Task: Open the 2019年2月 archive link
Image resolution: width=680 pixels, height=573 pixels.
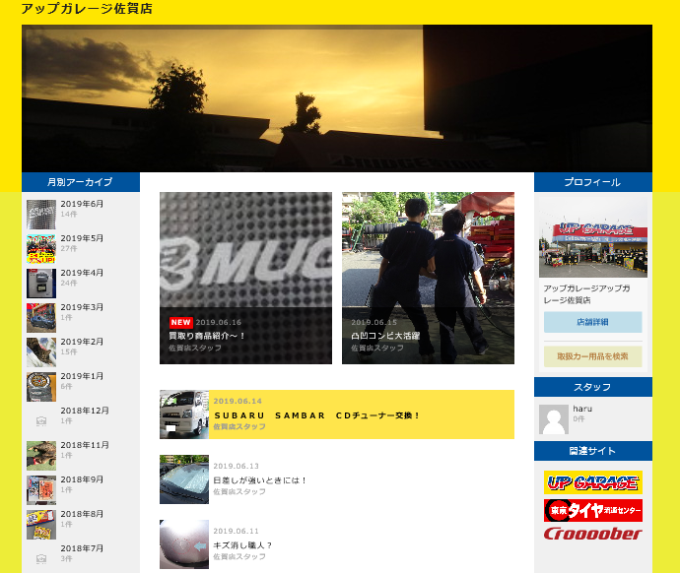Action: pyautogui.click(x=82, y=342)
